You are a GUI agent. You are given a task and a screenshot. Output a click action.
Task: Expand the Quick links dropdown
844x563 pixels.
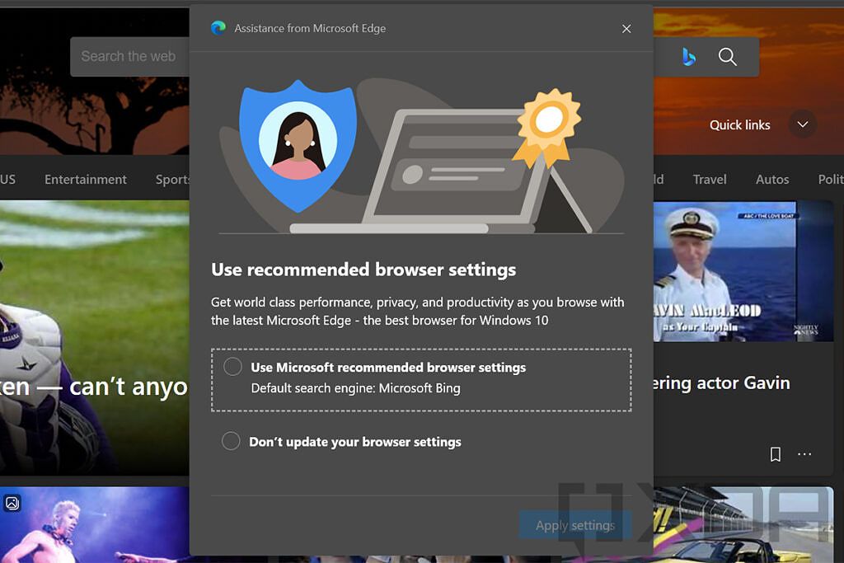tap(802, 124)
